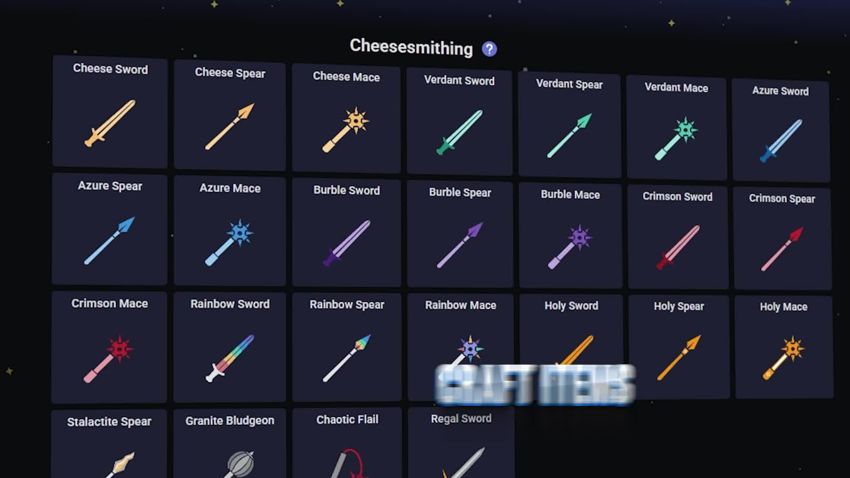This screenshot has height=478, width=850.
Task: Select the Holy Spear weapon
Action: point(679,347)
